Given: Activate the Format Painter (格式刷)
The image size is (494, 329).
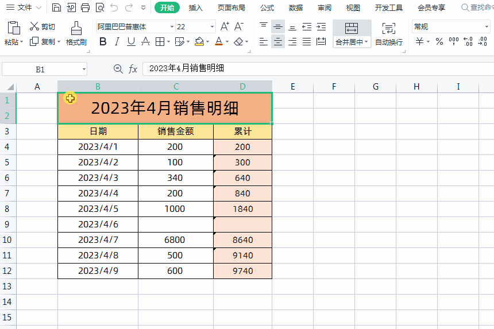Looking at the screenshot, I should pos(76,34).
